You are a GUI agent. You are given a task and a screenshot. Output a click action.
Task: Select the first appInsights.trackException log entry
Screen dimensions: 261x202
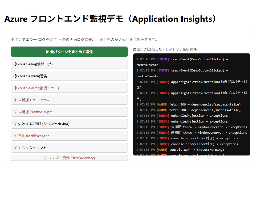coord(191,85)
